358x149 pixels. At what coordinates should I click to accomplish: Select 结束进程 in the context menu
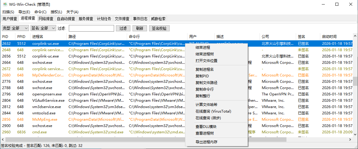[x=203, y=48]
